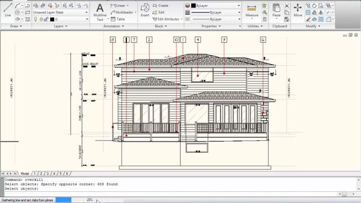Click the command line Select objects prompt
361x203 pixels.
coord(21,189)
